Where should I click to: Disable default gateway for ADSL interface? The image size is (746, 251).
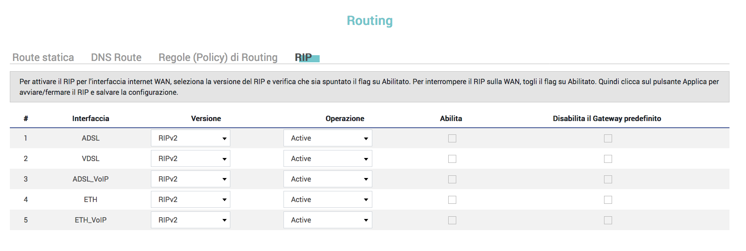pos(608,138)
